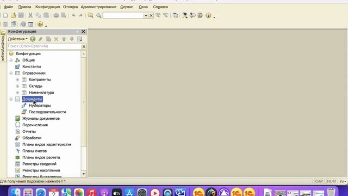Move the selected item up with arrow icon

click(x=64, y=39)
